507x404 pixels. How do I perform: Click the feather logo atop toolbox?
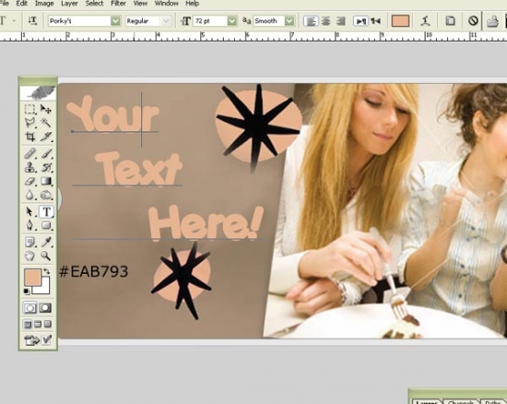coord(38,93)
